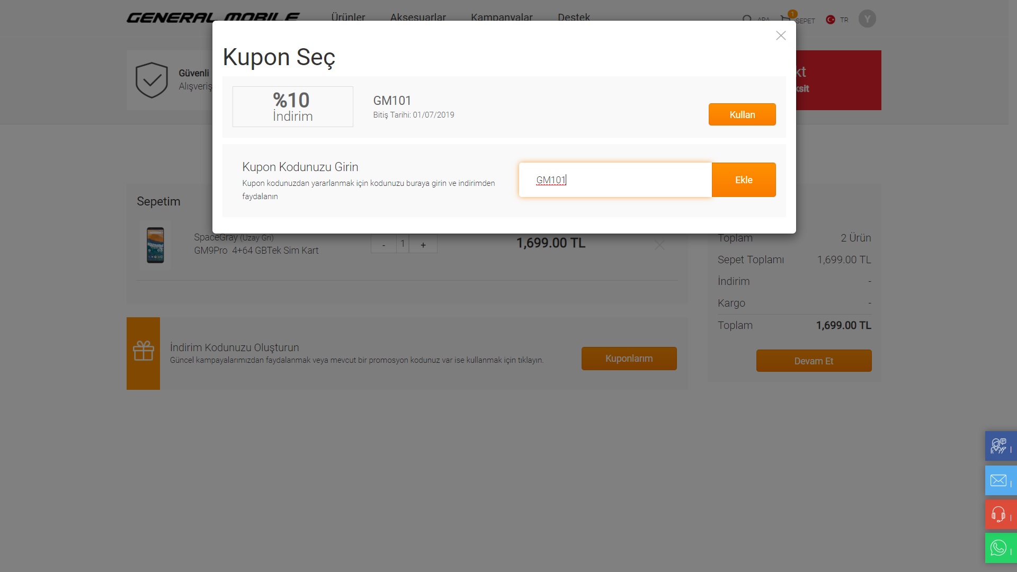
Task: Focus the coupon code input field
Action: pyautogui.click(x=615, y=180)
